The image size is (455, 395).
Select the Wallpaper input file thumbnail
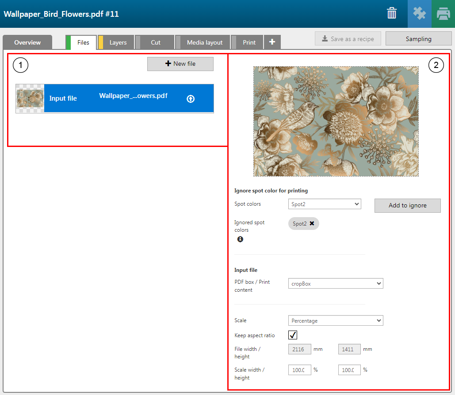click(x=30, y=98)
